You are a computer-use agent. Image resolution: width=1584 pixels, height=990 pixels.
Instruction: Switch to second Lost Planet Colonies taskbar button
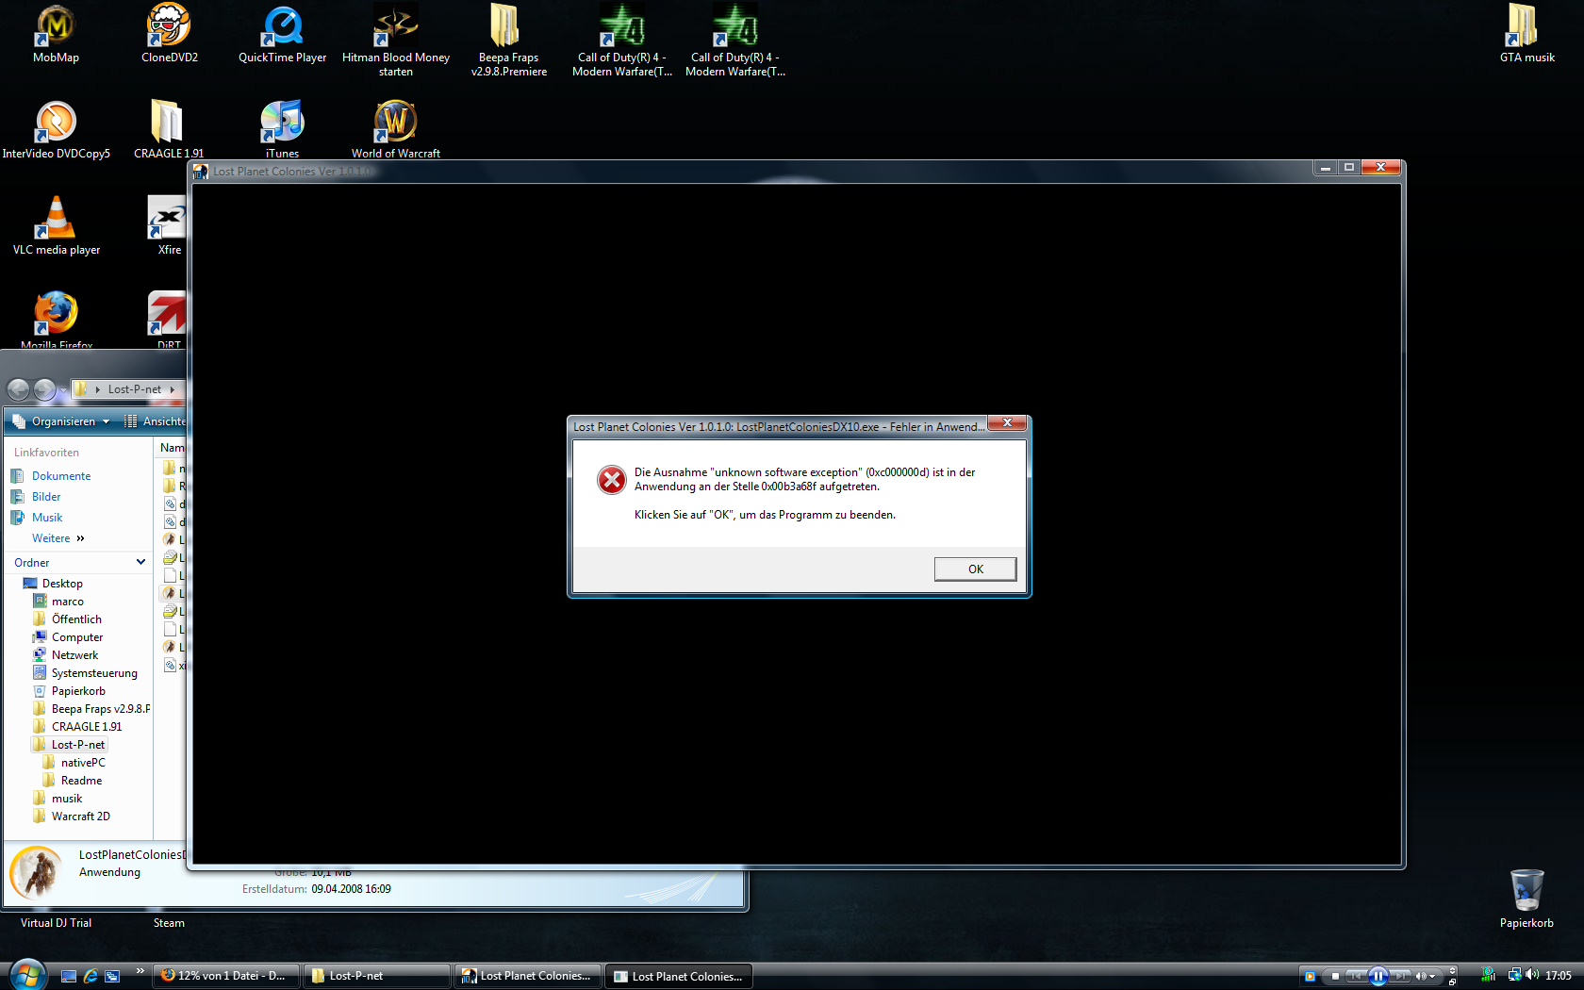coord(679,976)
